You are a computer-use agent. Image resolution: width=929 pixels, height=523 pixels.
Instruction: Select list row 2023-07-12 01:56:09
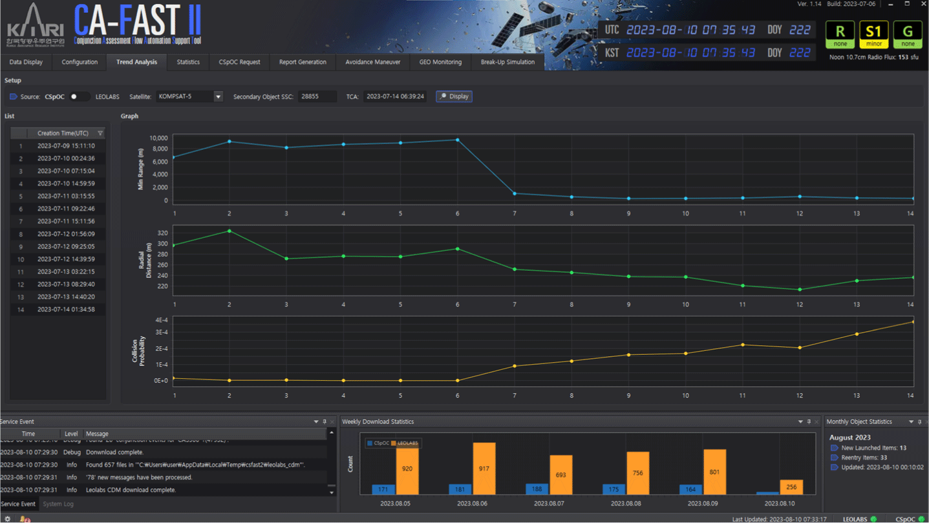point(58,234)
